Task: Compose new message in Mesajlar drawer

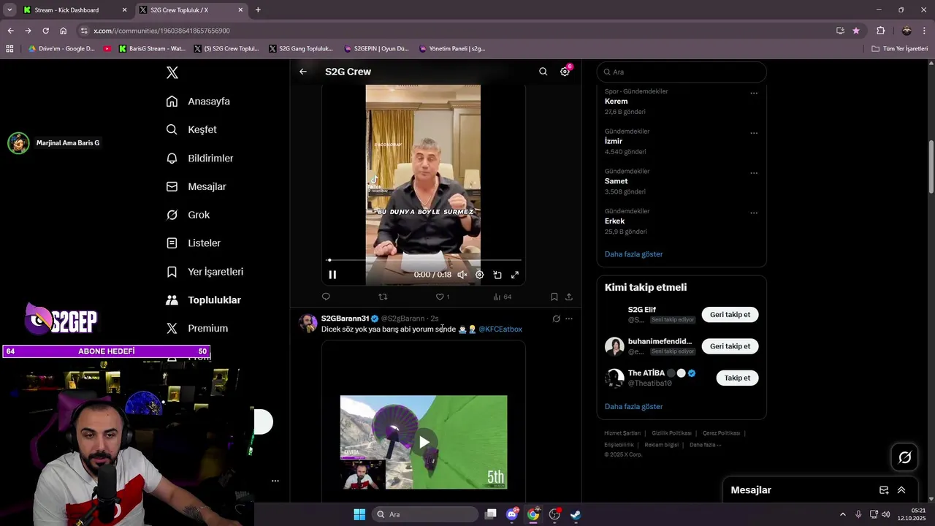Action: pyautogui.click(x=884, y=490)
